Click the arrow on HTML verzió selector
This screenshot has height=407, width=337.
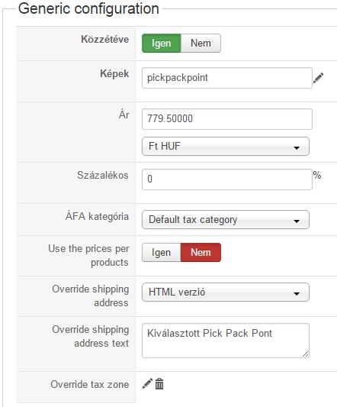click(297, 294)
